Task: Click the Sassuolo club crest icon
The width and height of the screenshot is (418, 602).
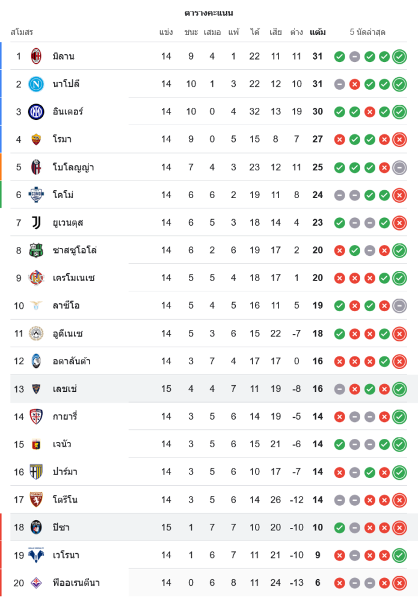Action: click(x=36, y=250)
